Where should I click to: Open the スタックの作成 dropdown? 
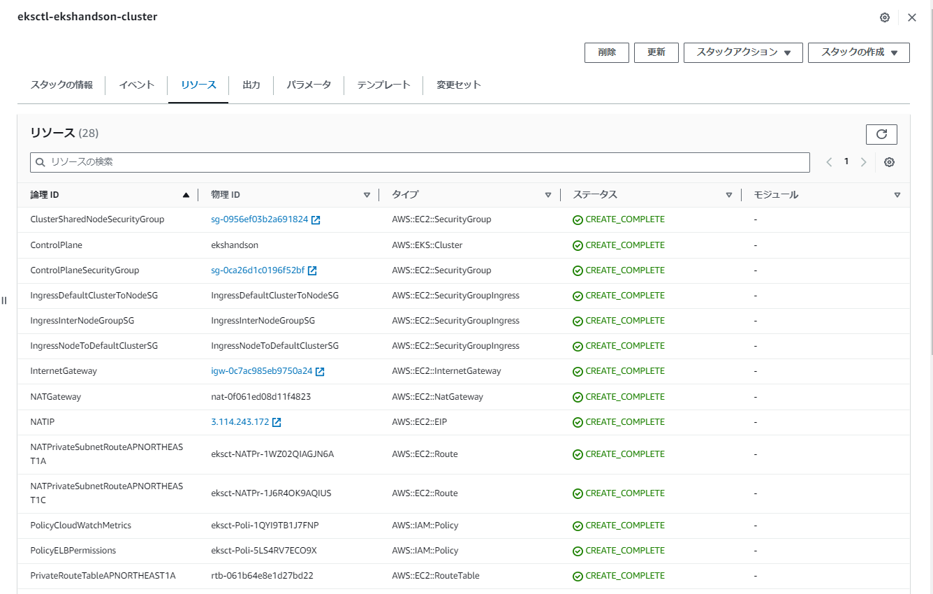pyautogui.click(x=859, y=52)
